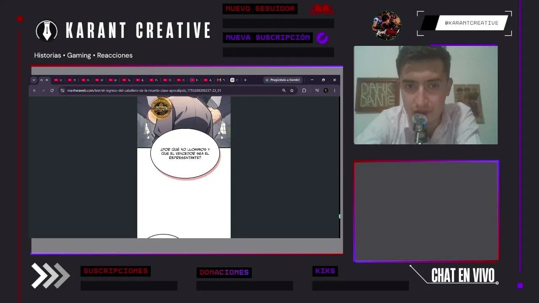Image resolution: width=539 pixels, height=303 pixels.
Task: Click the page's vertical scrollbar thumb
Action: (x=339, y=216)
